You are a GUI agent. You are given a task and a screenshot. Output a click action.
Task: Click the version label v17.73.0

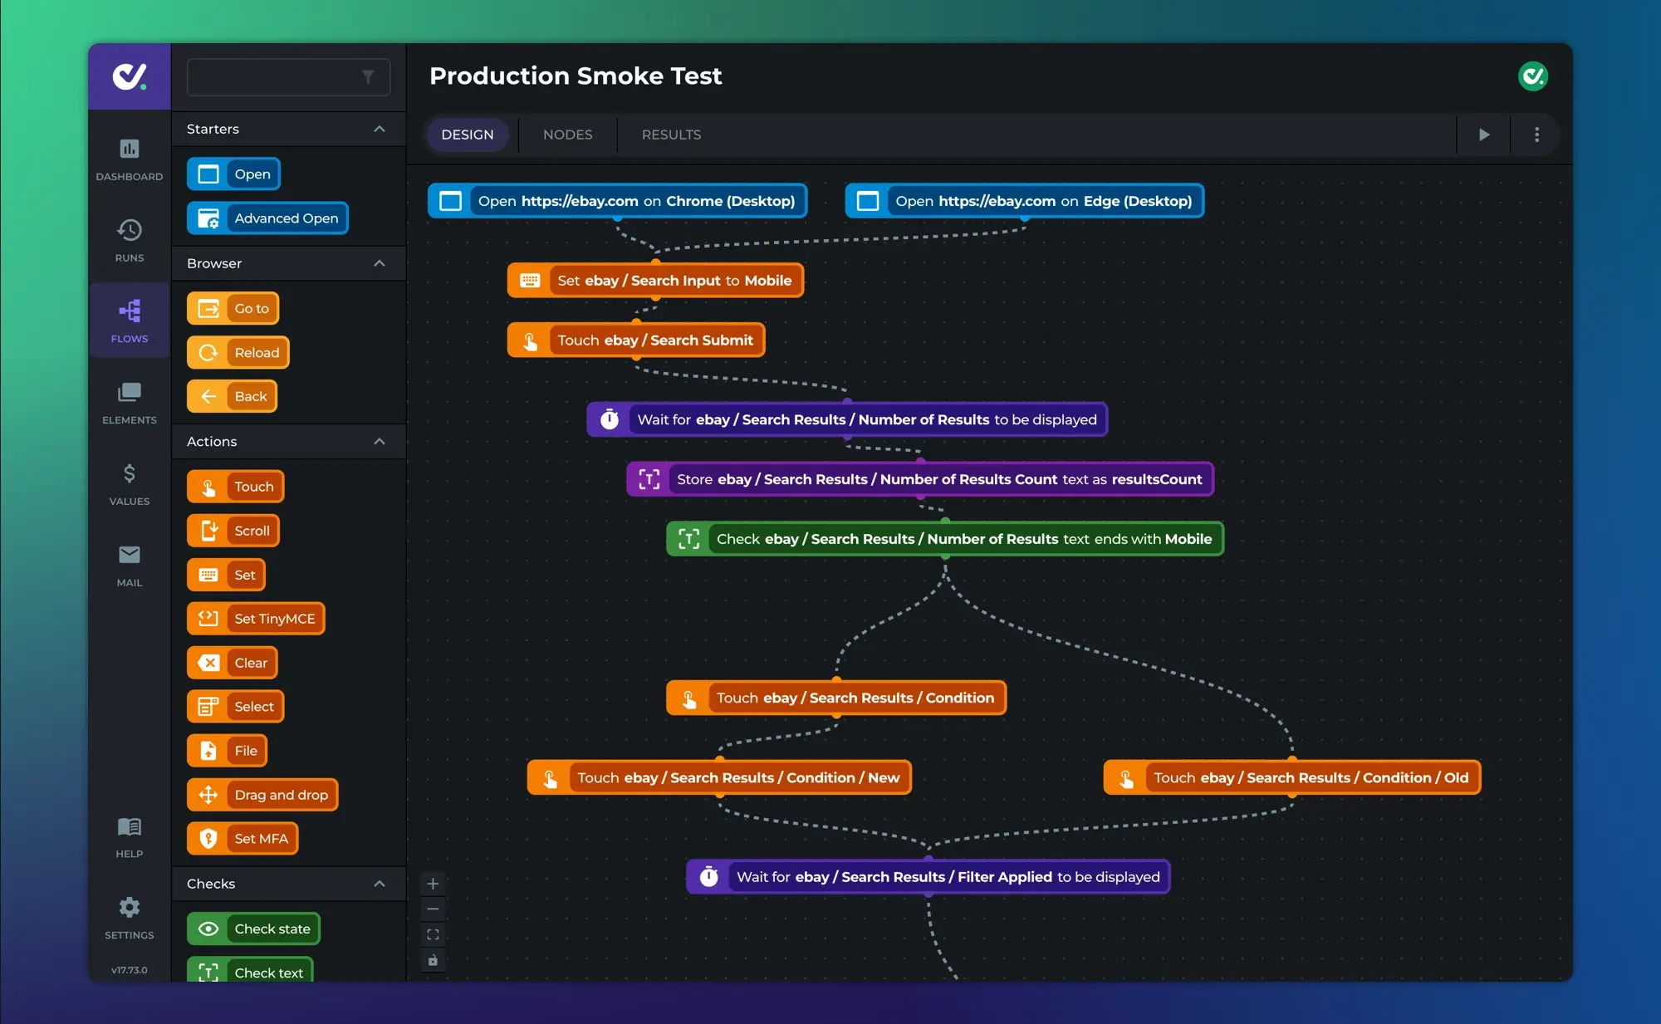click(x=129, y=970)
